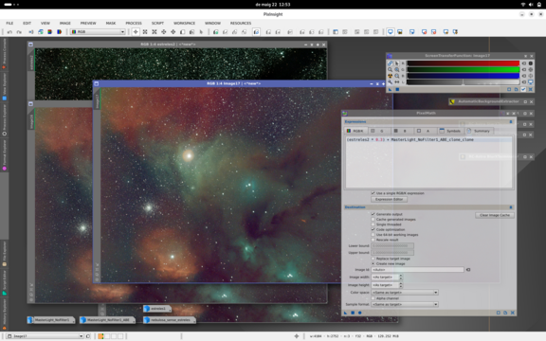546x341 pixels.
Task: Open the RGB channel selector dropdown in toolbar
Action: pyautogui.click(x=98, y=32)
